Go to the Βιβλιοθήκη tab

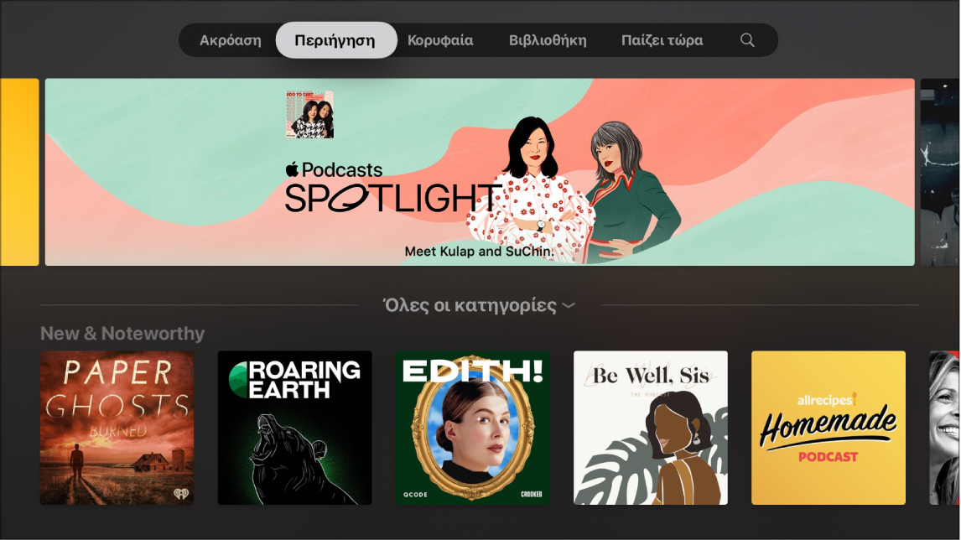(548, 40)
